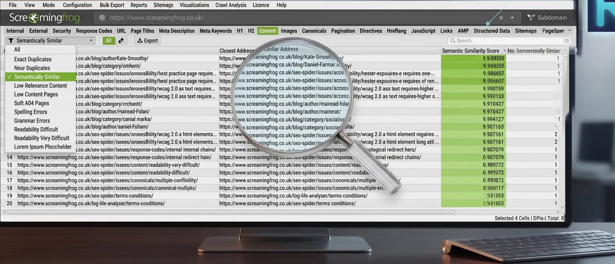Open the File menu
Viewport: 615px width, 264px height.
tap(12, 5)
